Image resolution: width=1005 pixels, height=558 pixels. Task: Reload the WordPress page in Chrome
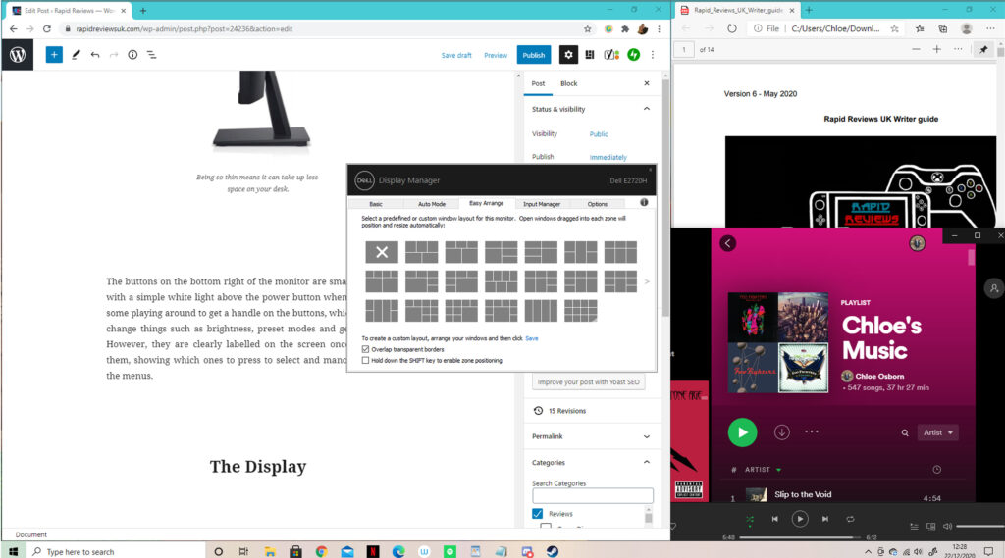click(47, 28)
